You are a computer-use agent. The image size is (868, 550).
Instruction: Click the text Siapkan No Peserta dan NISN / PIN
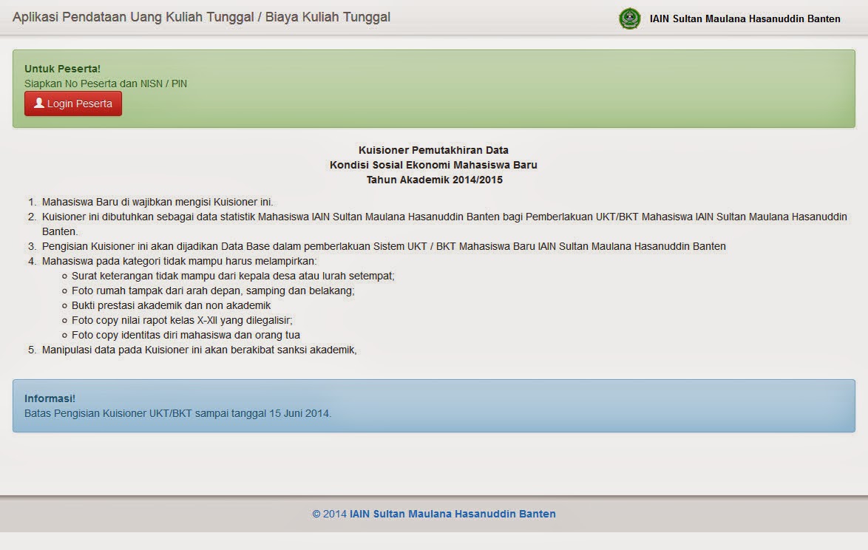click(x=106, y=84)
